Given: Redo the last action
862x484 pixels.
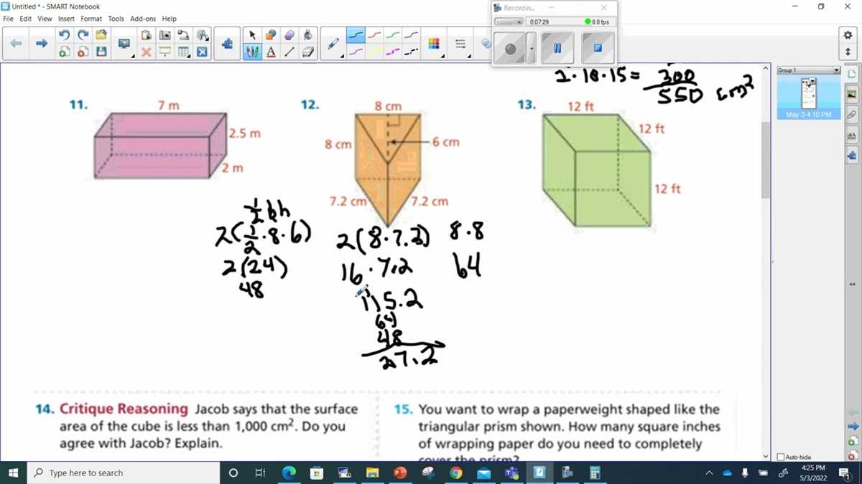Looking at the screenshot, I should coord(83,35).
